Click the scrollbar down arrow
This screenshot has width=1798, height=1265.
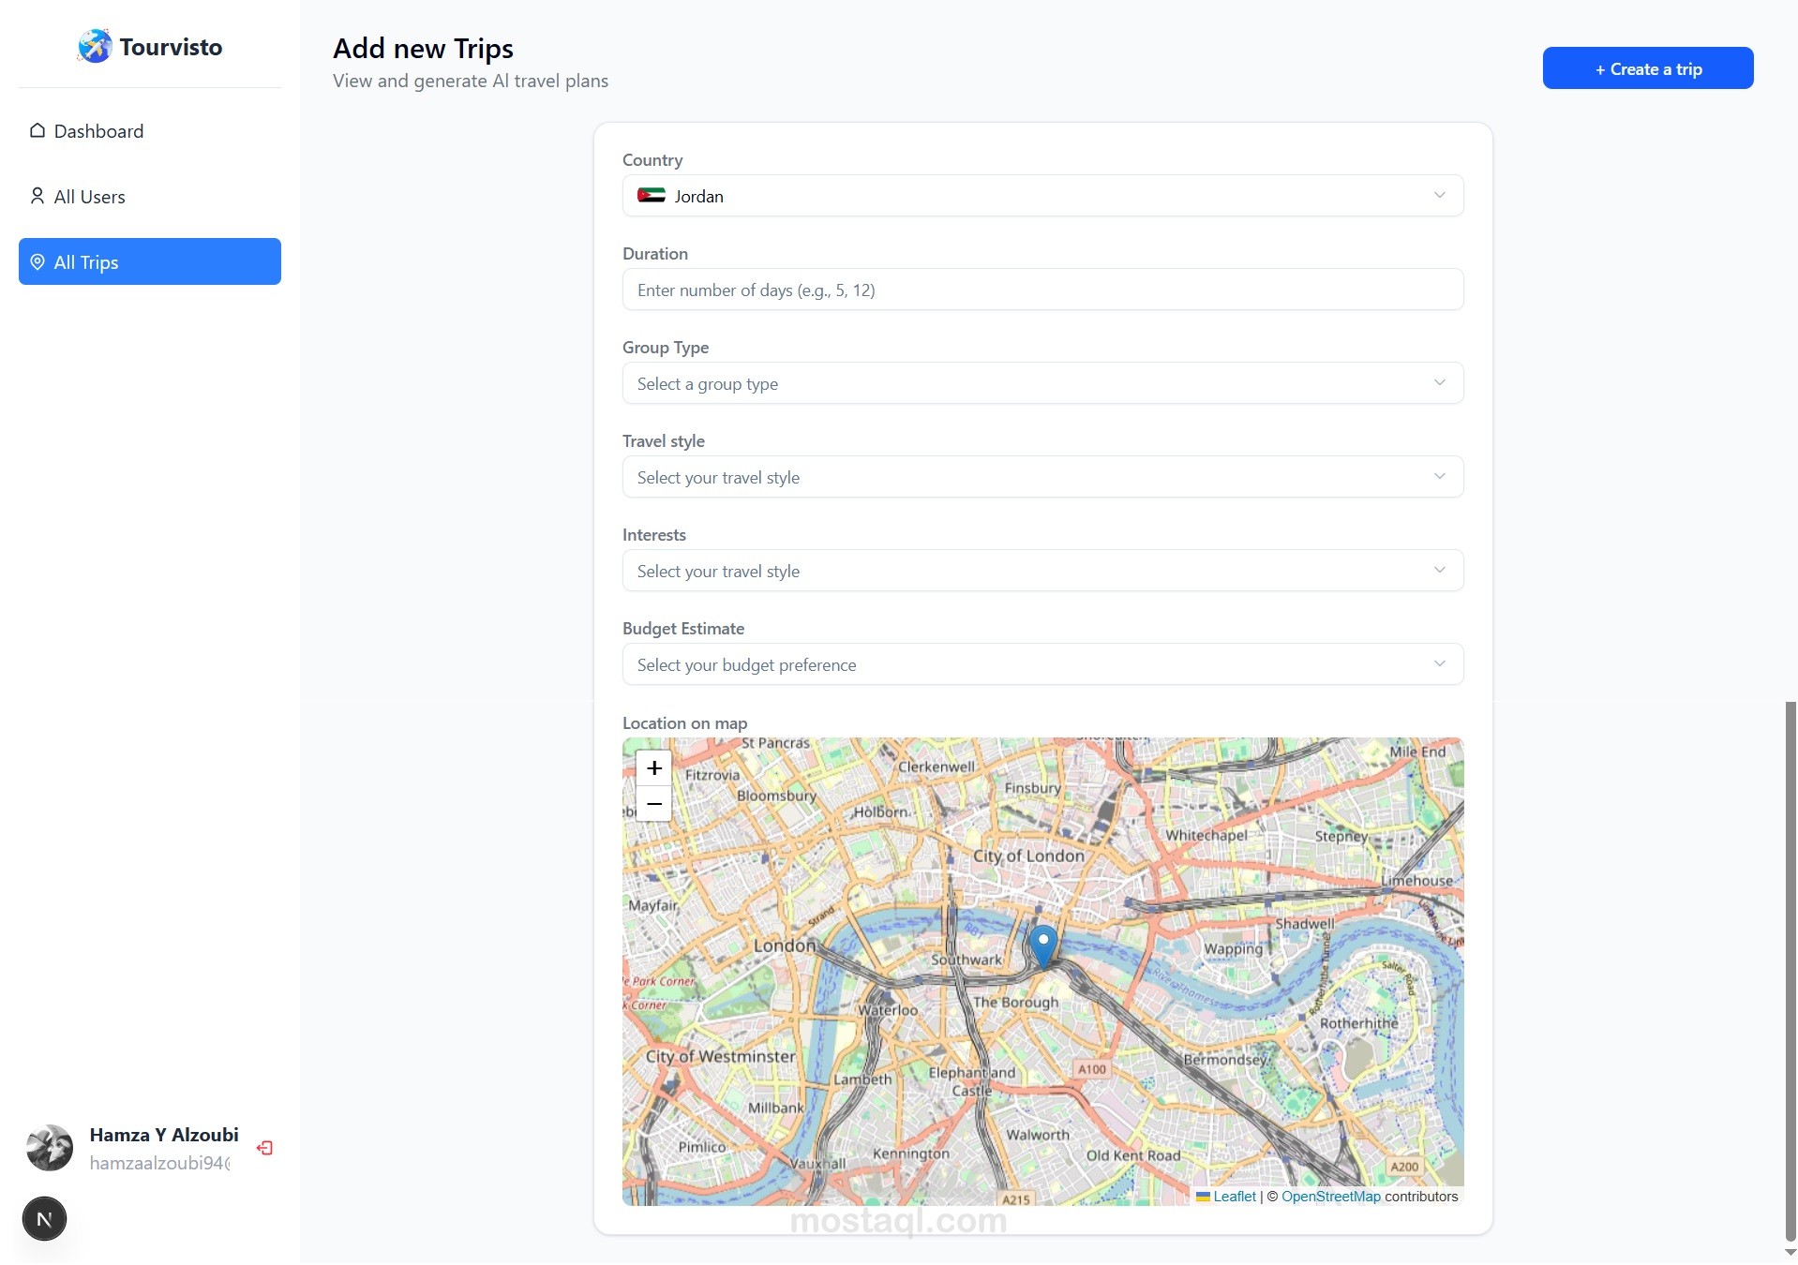click(1791, 1254)
